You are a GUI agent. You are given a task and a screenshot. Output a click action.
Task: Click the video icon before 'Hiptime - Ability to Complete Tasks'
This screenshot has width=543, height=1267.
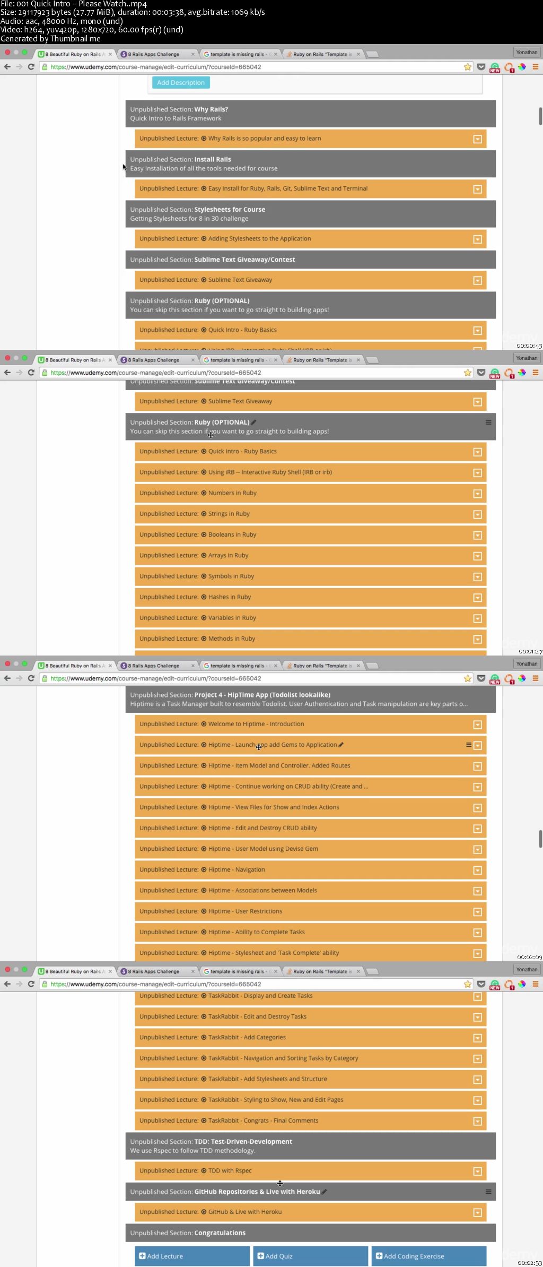click(x=204, y=932)
